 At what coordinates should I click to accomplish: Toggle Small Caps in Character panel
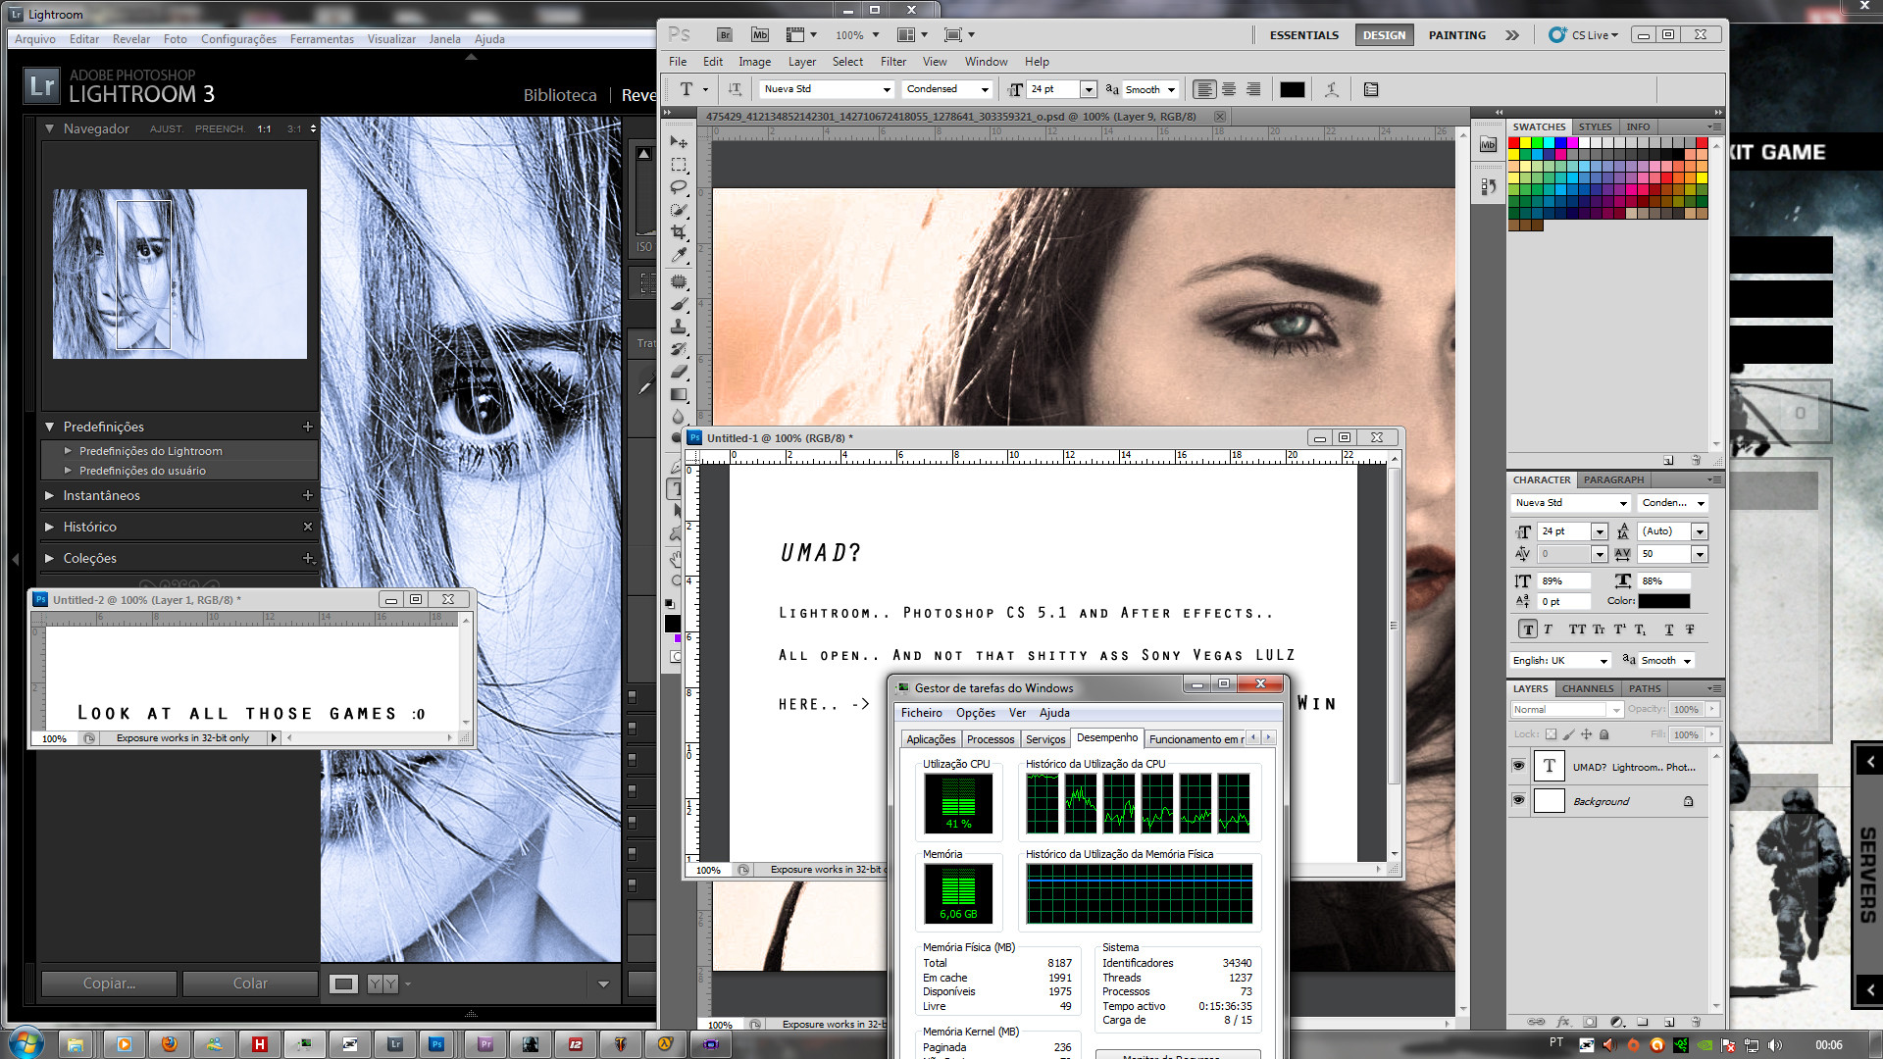(x=1599, y=630)
